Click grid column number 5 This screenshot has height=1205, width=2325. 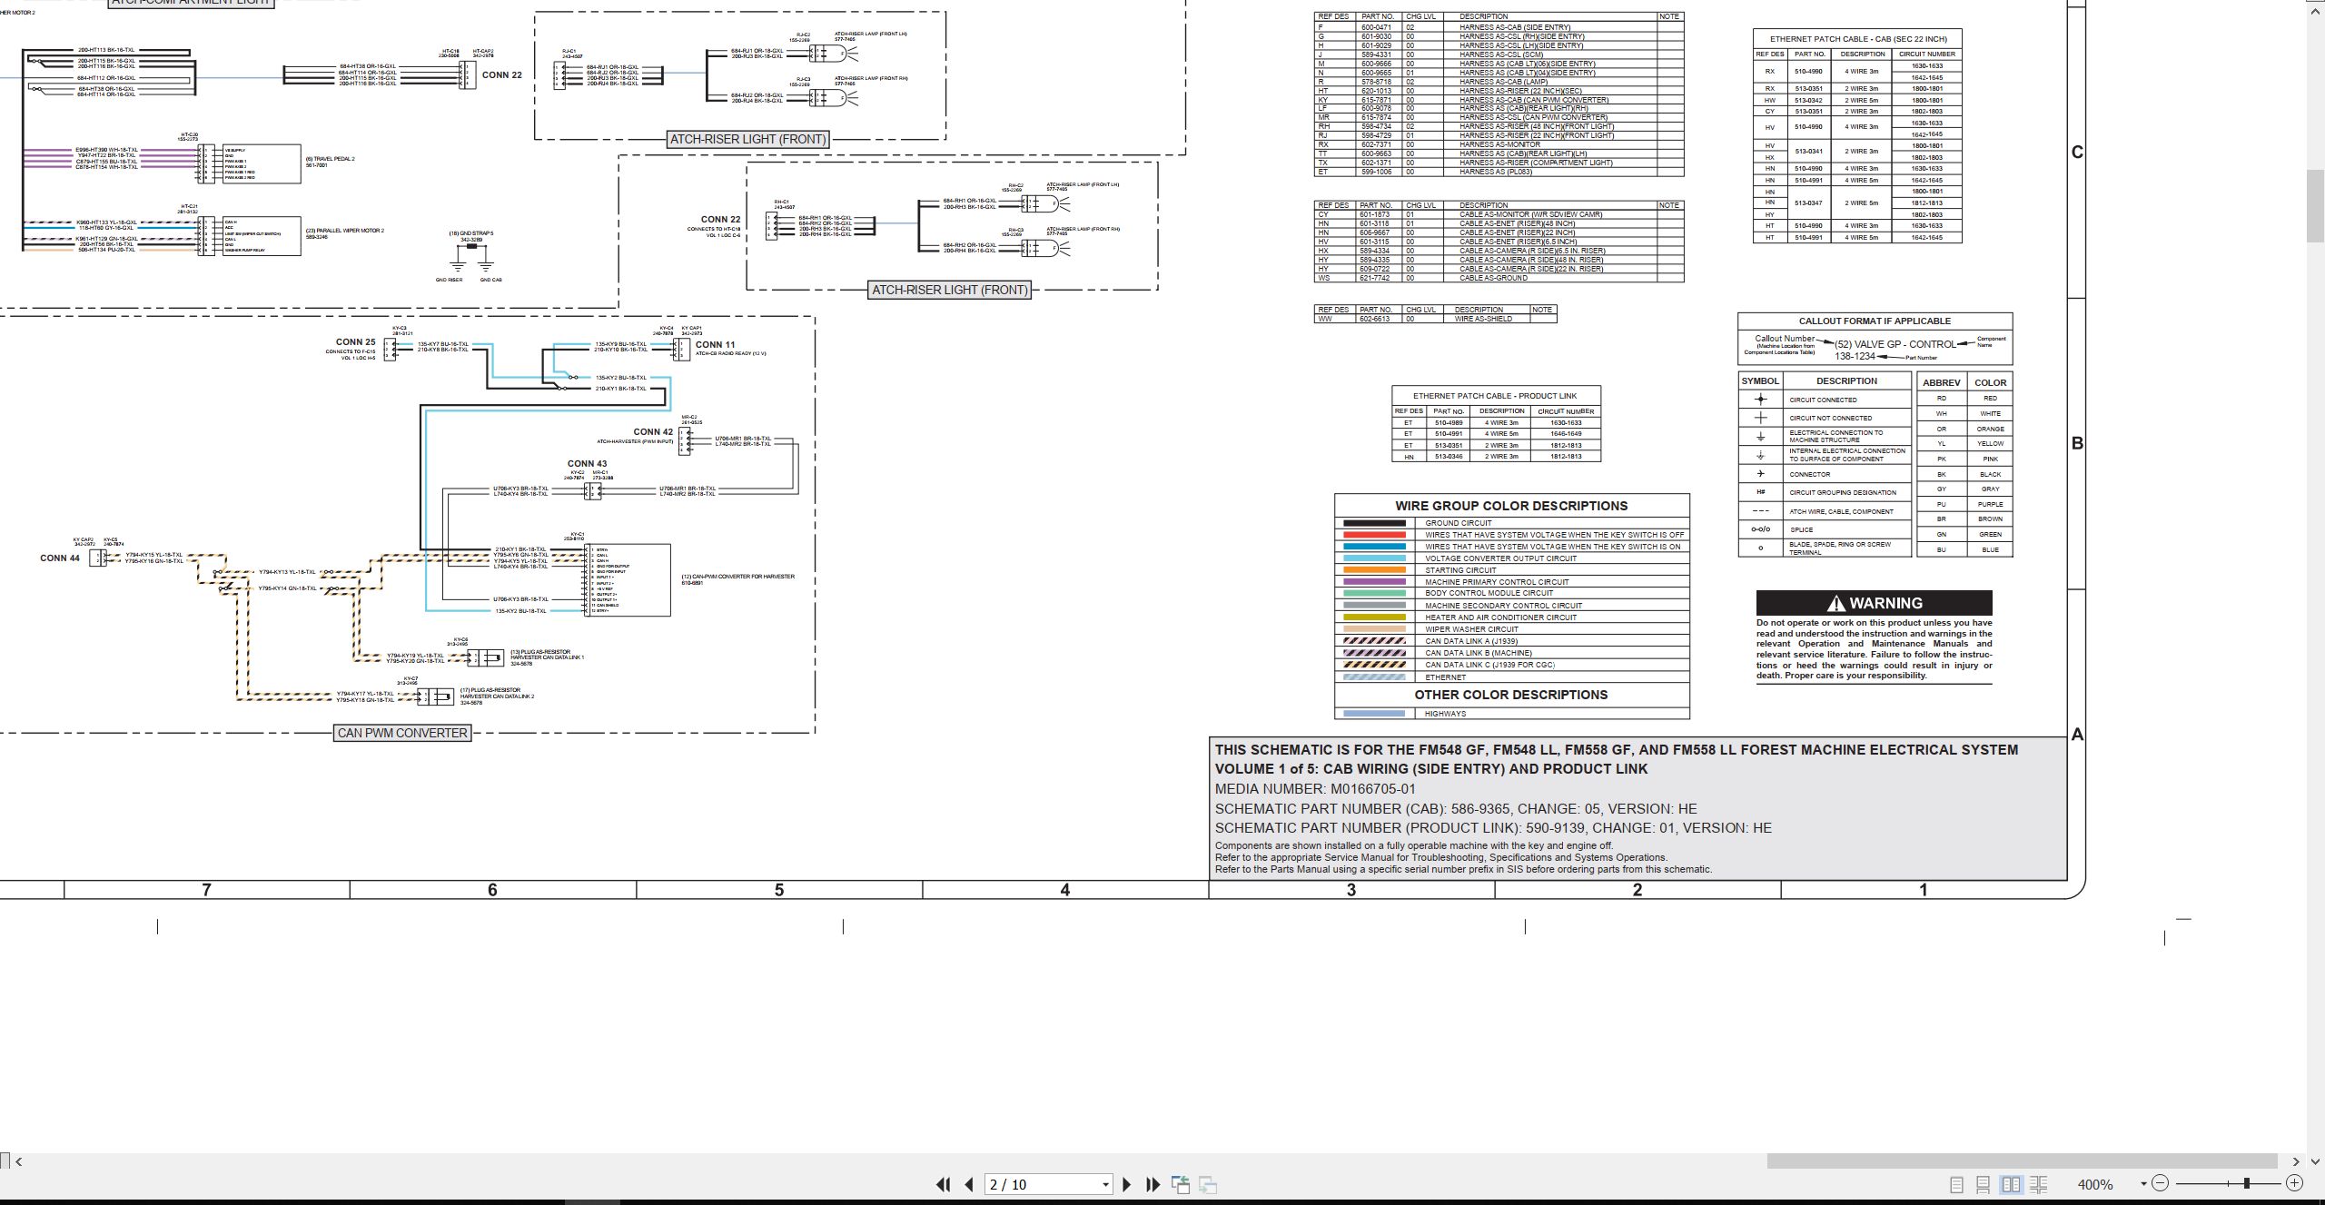pos(778,890)
